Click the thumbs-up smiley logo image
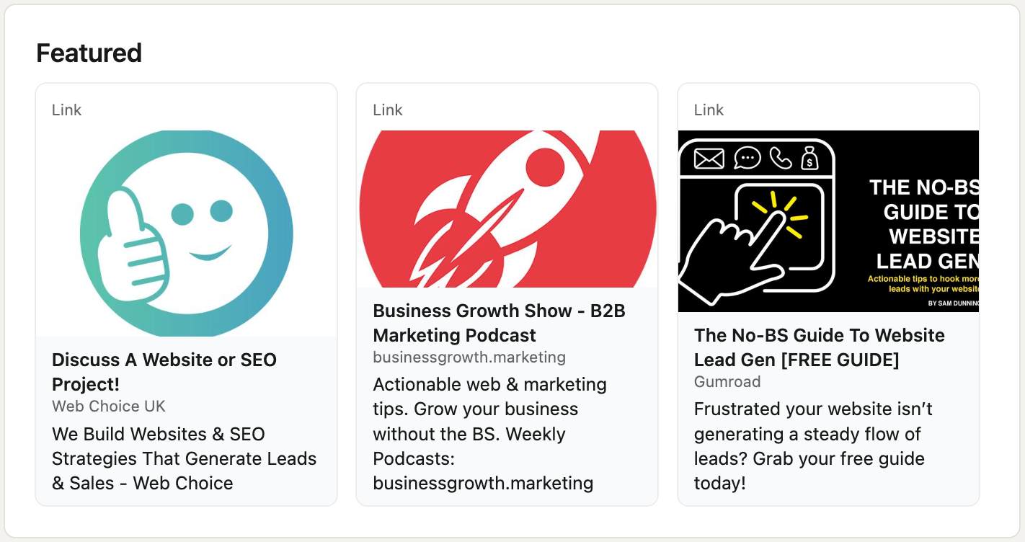This screenshot has height=542, width=1025. (186, 232)
